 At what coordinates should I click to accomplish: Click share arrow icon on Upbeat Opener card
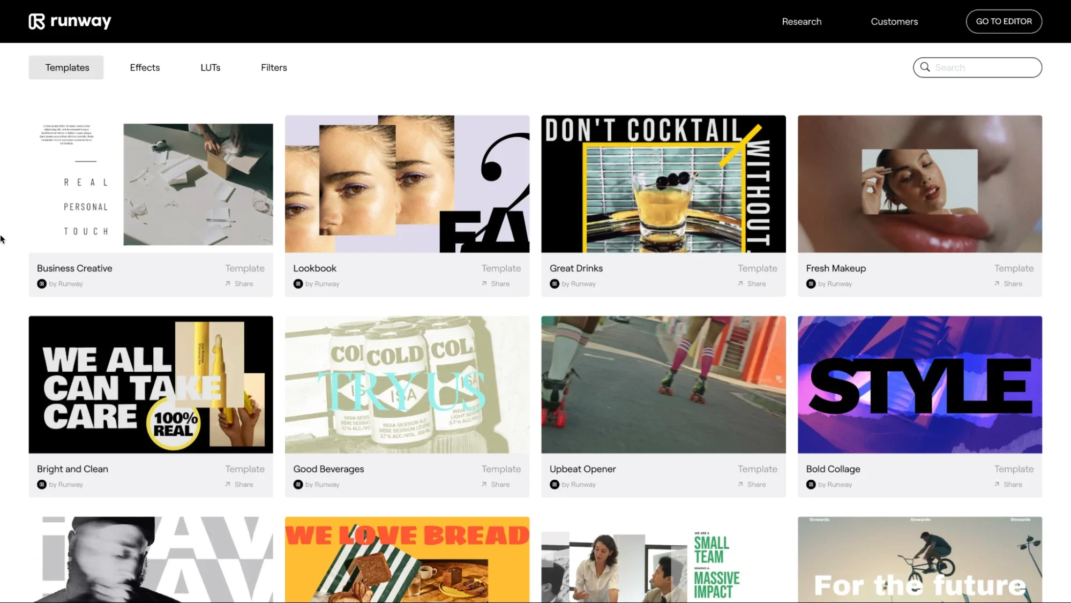(x=740, y=484)
